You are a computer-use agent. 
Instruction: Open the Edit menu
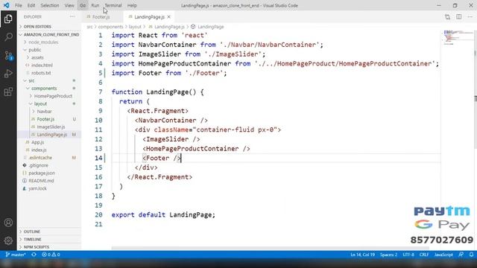pyautogui.click(x=31, y=5)
